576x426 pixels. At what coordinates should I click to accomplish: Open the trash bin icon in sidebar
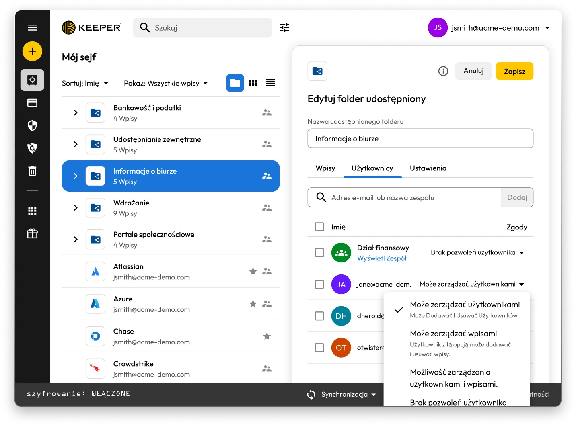coord(32,171)
